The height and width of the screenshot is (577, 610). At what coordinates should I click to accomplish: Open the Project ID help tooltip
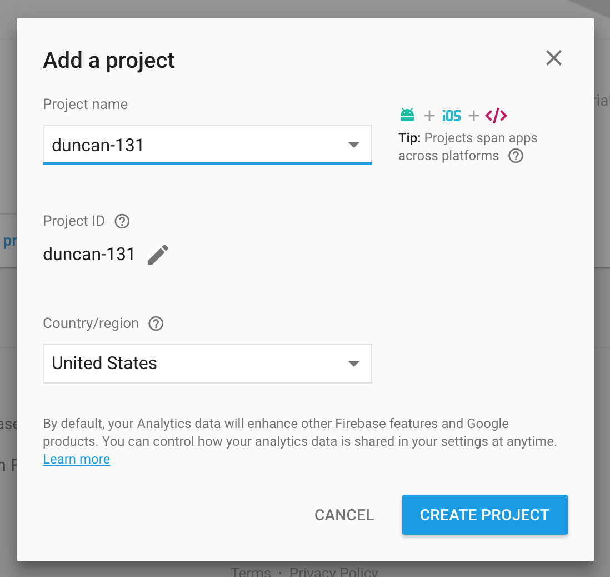122,222
